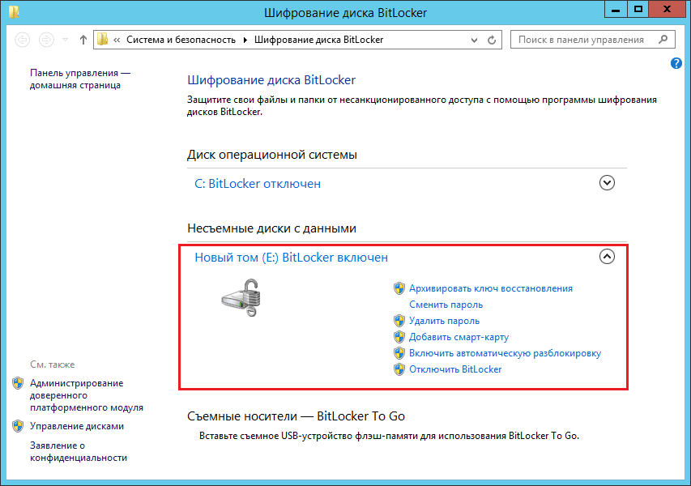The width and height of the screenshot is (691, 486).
Task: Click shield icon beside 'Удалить пароль'
Action: click(399, 321)
